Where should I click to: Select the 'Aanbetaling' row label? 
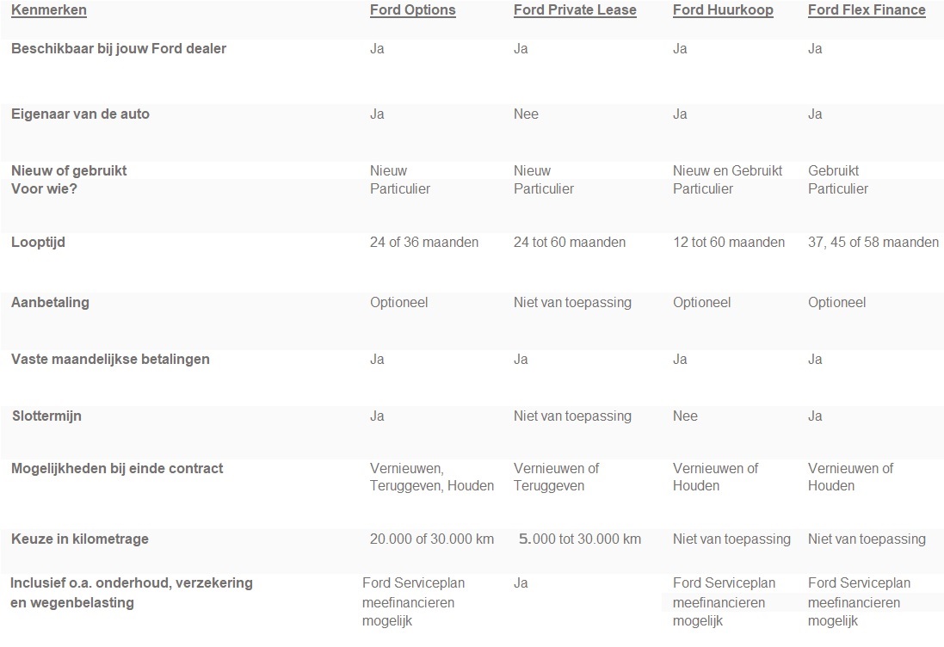point(50,303)
